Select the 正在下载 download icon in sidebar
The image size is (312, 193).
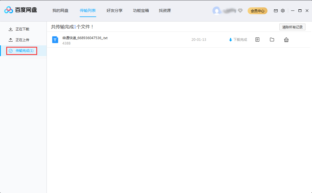click(x=10, y=29)
